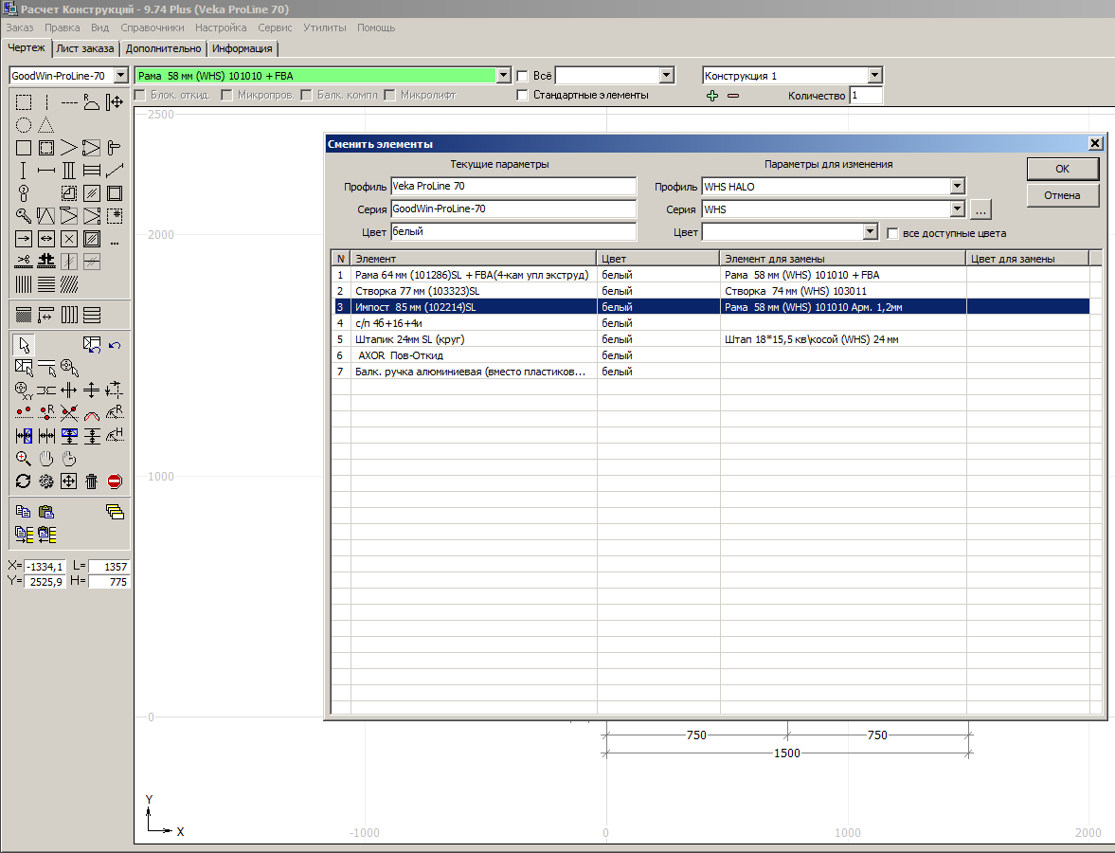Open the gear settings icon
The height and width of the screenshot is (853, 1115).
[x=46, y=481]
